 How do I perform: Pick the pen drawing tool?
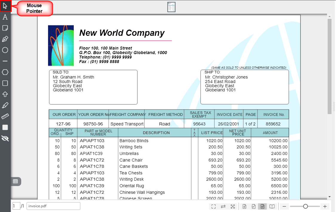5,39
